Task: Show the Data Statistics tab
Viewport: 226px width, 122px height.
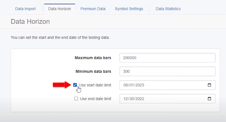Action: pos(168,9)
